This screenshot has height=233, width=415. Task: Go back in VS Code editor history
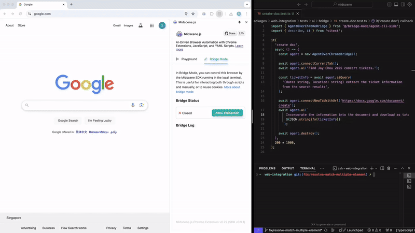pyautogui.click(x=299, y=5)
